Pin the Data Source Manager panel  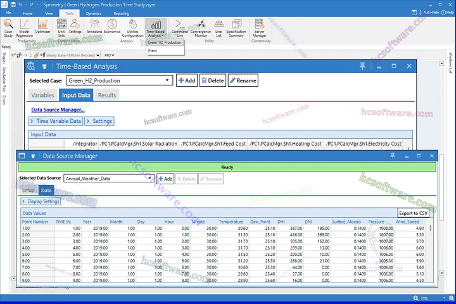(393, 156)
